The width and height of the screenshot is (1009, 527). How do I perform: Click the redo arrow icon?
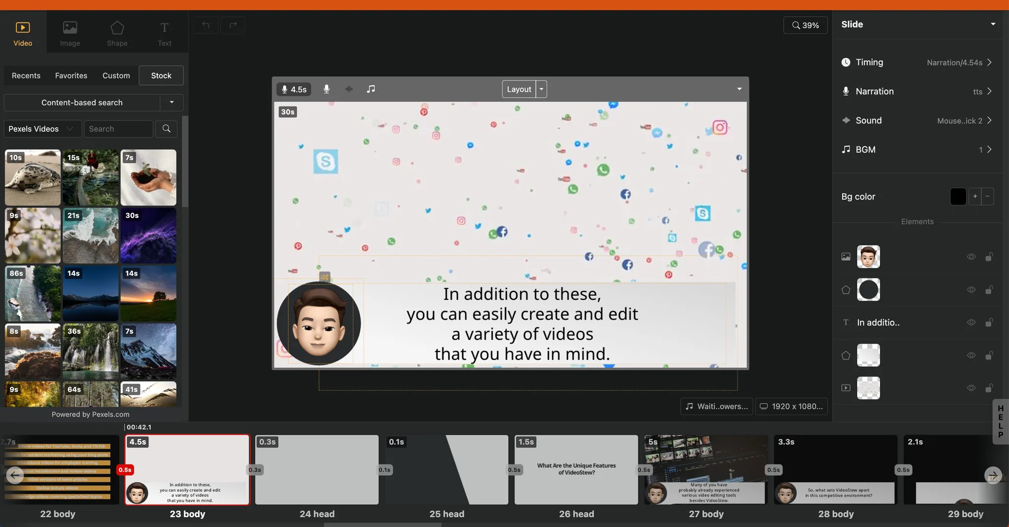point(233,25)
